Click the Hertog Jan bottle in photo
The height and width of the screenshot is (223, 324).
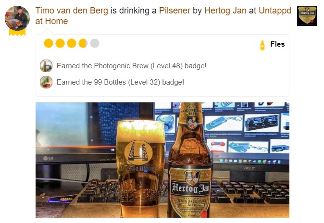tap(190, 160)
